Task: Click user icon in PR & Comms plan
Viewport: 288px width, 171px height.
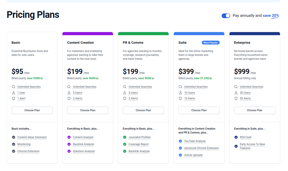Action: [x=125, y=93]
